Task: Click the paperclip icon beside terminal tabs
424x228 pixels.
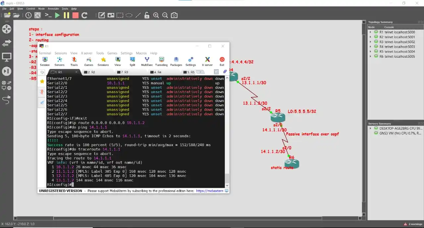Action: click(225, 72)
